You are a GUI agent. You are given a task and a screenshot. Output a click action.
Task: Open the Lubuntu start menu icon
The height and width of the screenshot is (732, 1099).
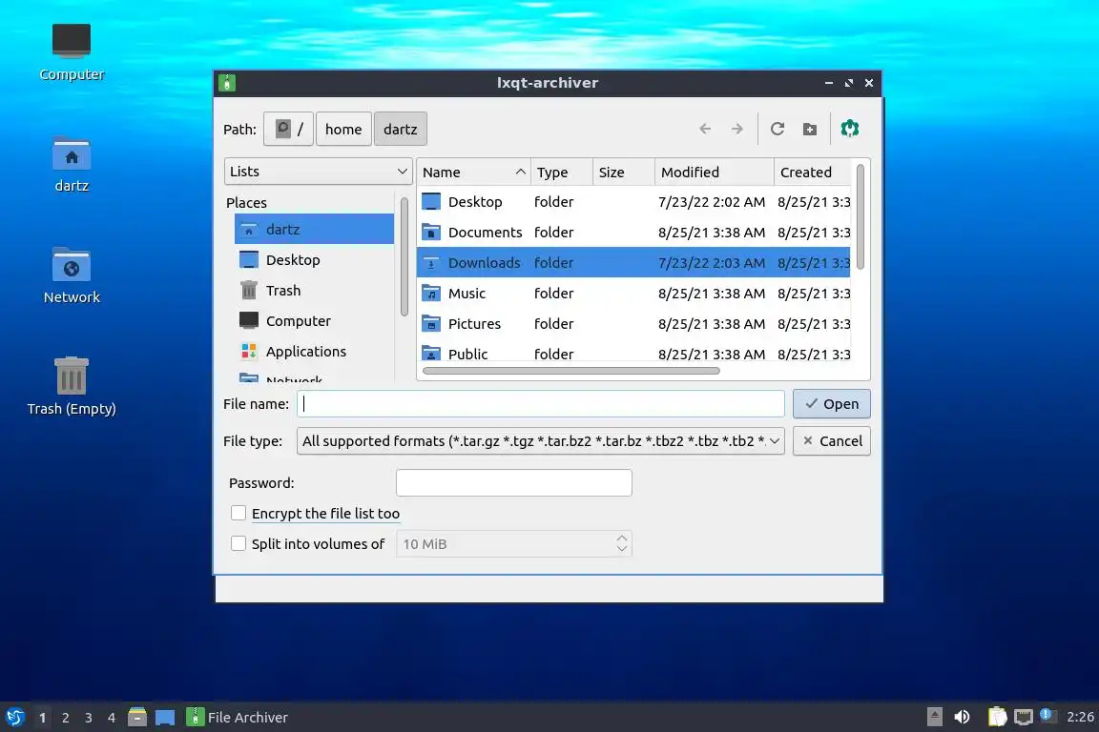(15, 717)
